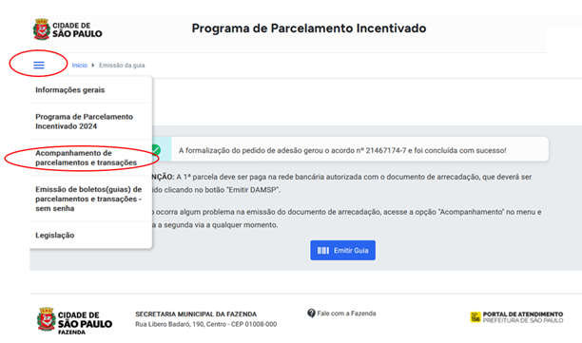This screenshot has width=582, height=343.
Task: Click the Emitir Guia button
Action: pyautogui.click(x=342, y=250)
